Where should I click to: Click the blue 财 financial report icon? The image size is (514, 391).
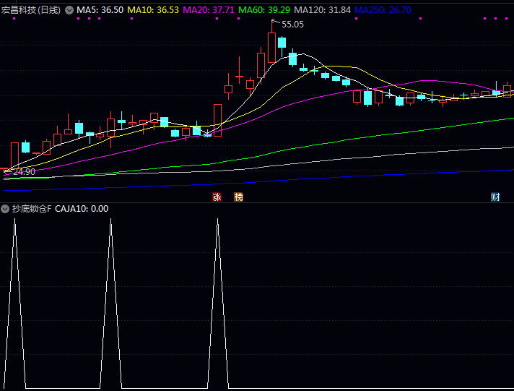point(495,197)
